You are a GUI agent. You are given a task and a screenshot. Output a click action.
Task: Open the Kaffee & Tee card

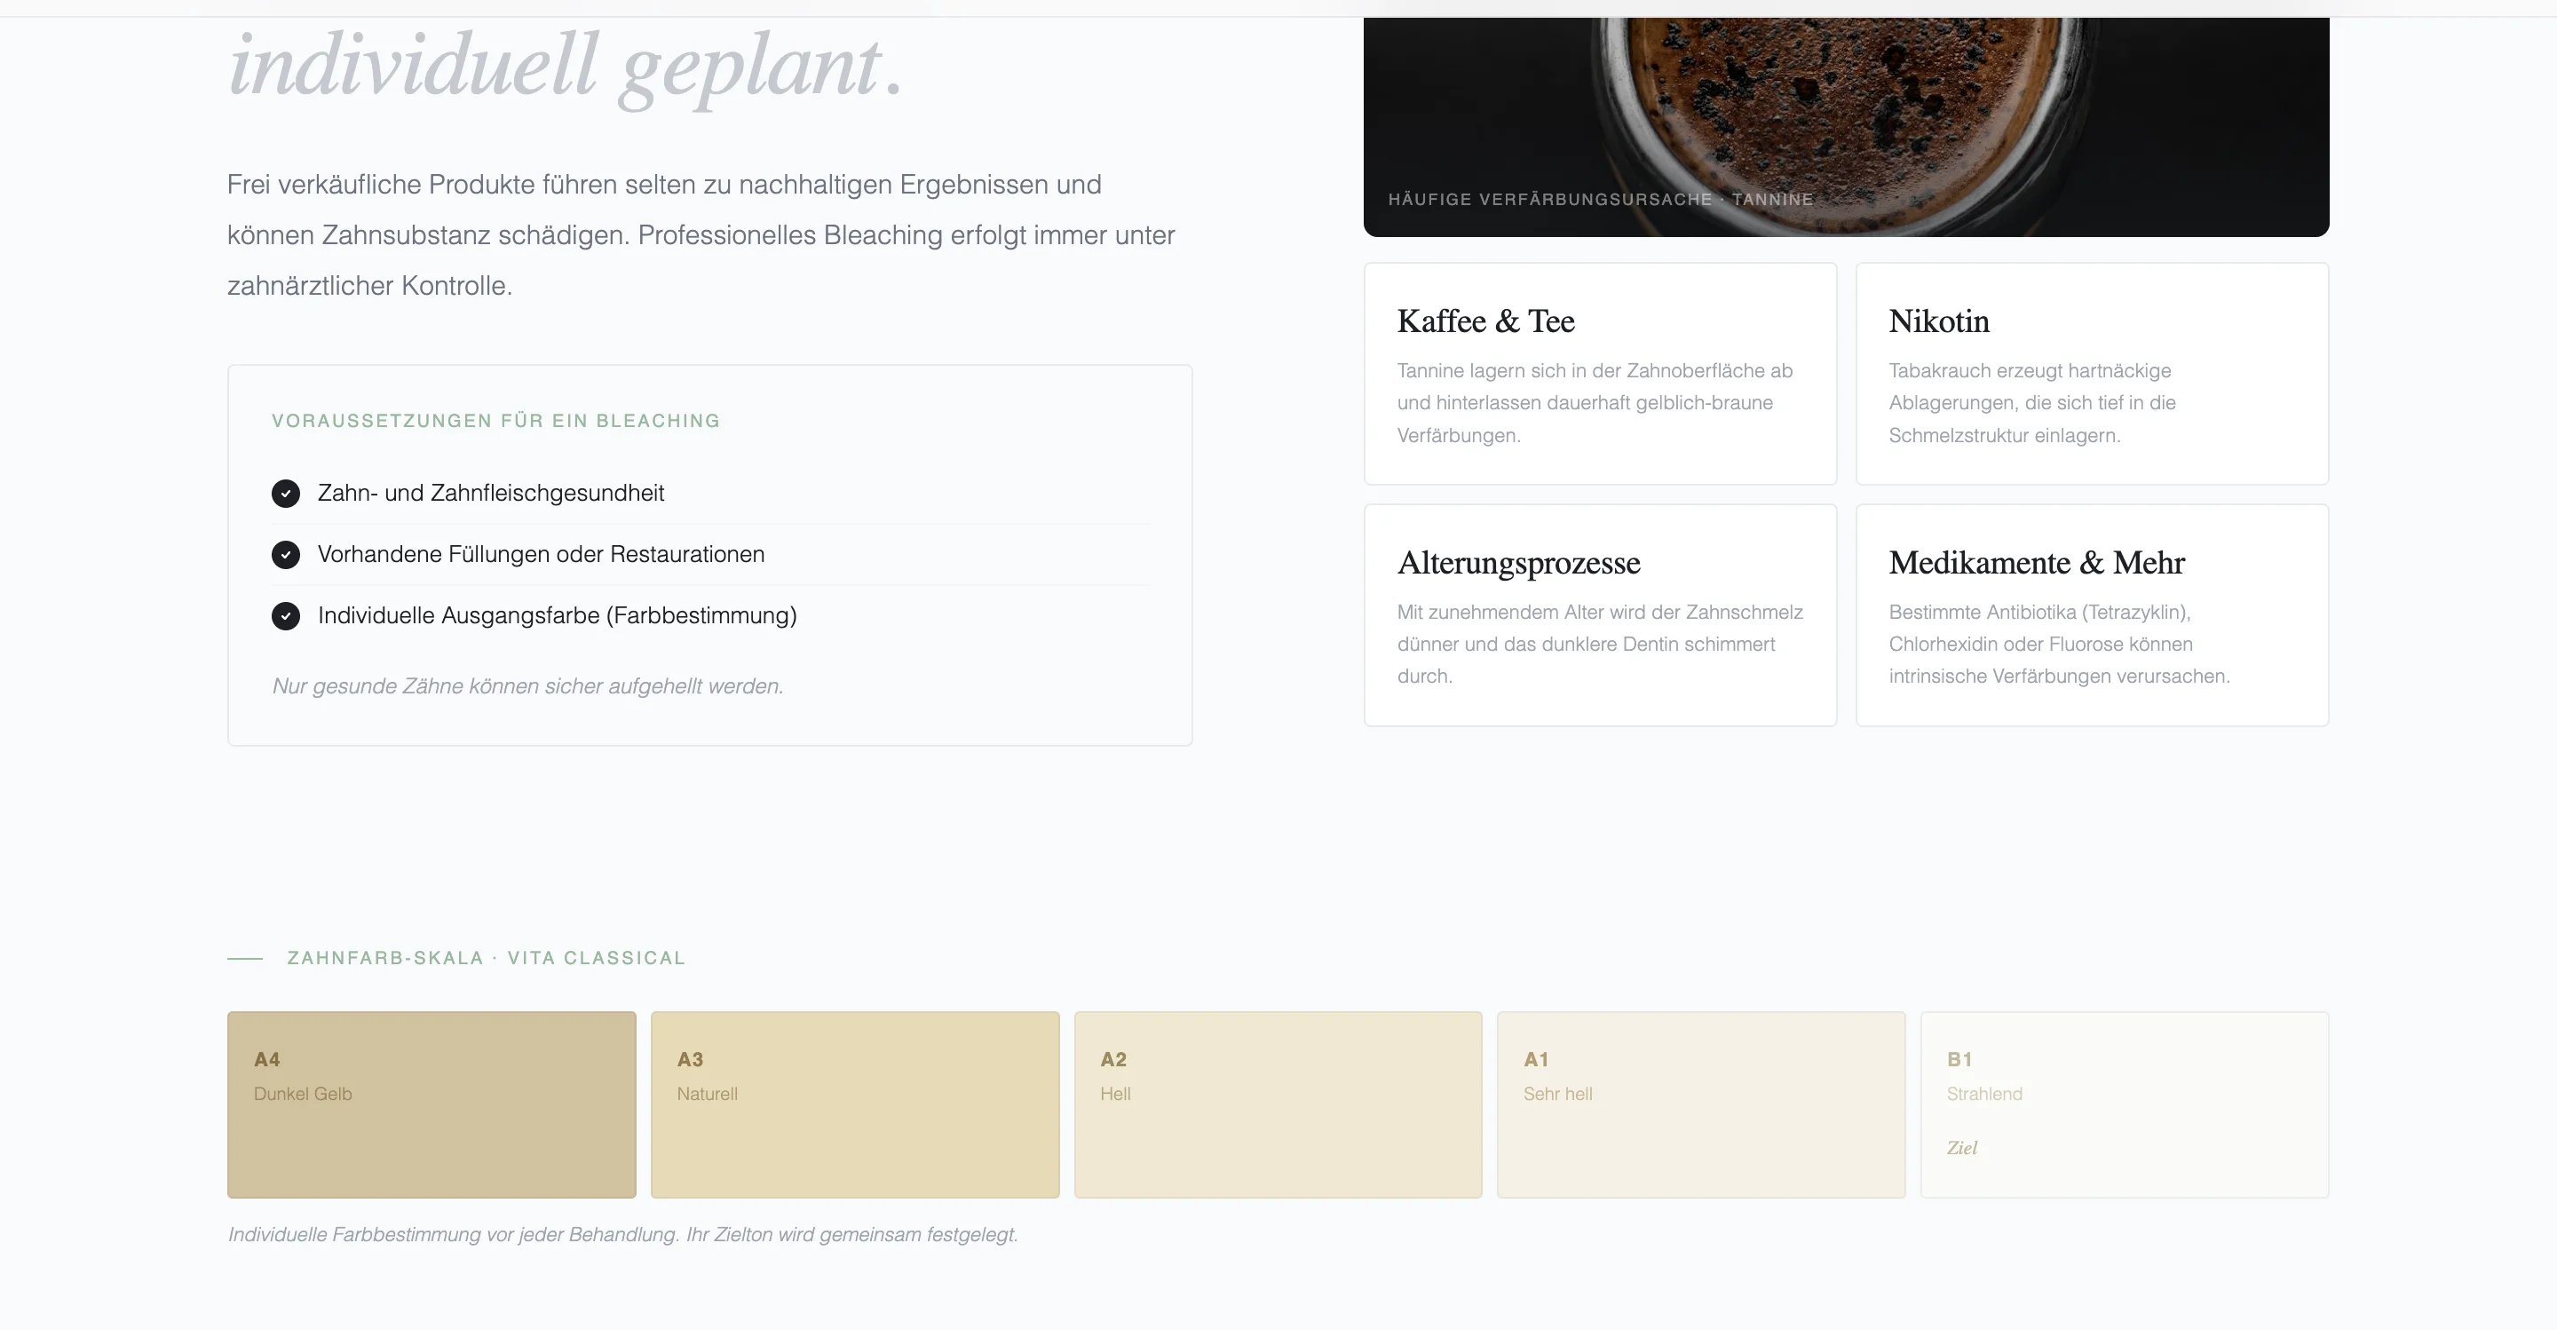coord(1600,374)
